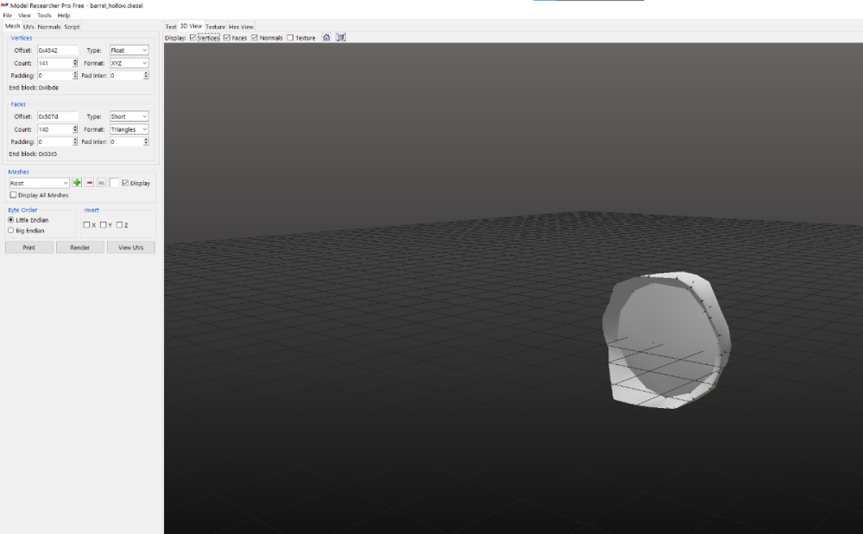
Task: Switch to the Hex View tab
Action: click(x=241, y=27)
